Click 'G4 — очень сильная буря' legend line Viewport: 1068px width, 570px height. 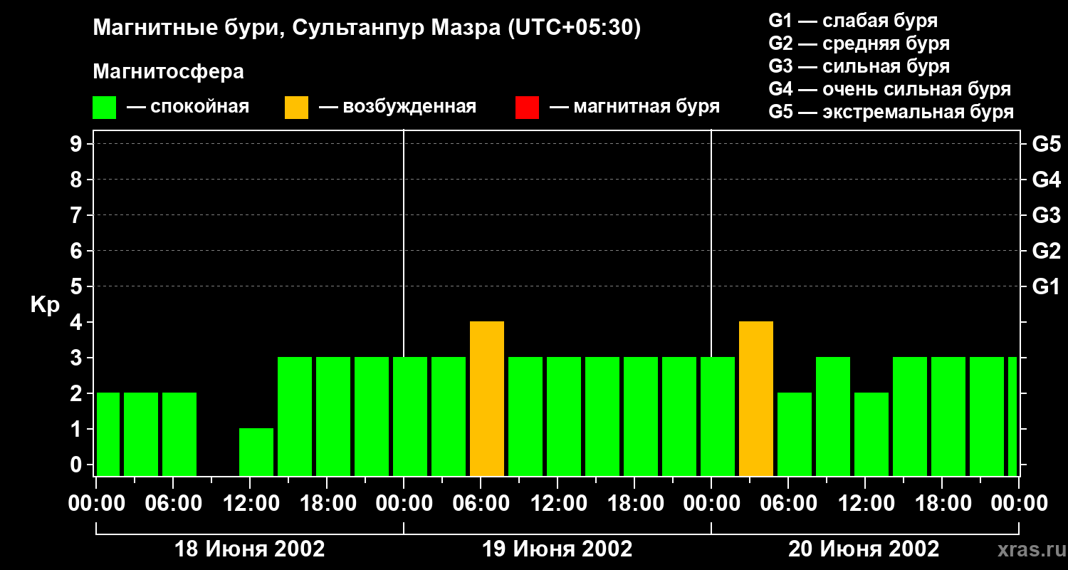click(x=890, y=89)
